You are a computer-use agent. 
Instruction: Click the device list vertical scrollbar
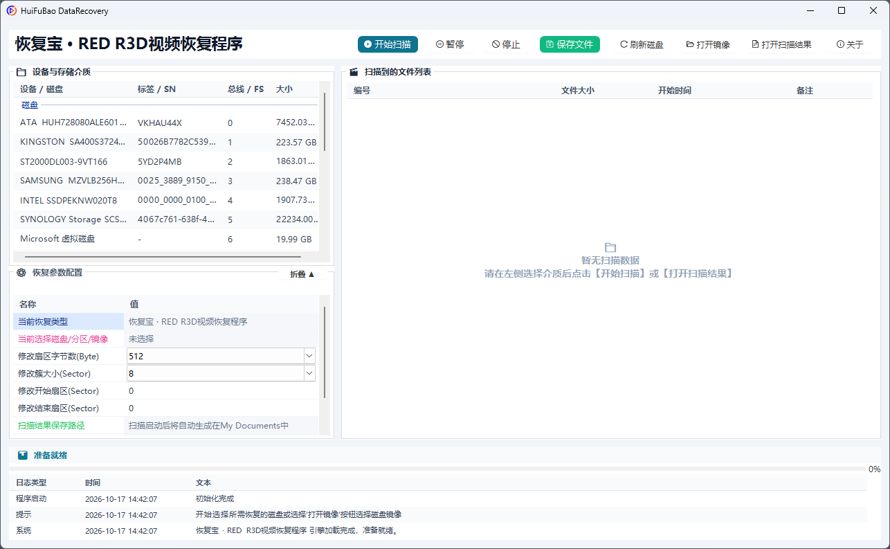click(x=324, y=121)
